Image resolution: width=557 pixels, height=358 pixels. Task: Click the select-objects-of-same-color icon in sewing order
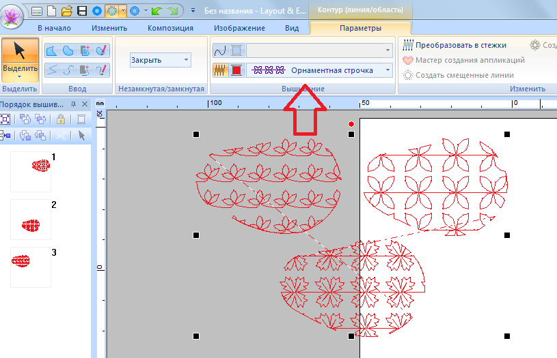(5, 136)
